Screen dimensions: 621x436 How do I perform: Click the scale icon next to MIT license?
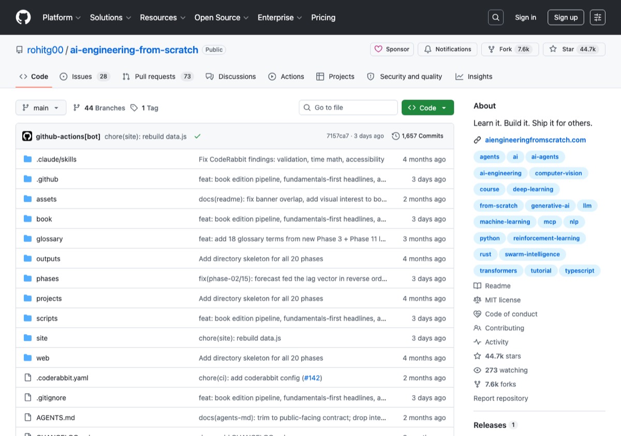point(478,300)
